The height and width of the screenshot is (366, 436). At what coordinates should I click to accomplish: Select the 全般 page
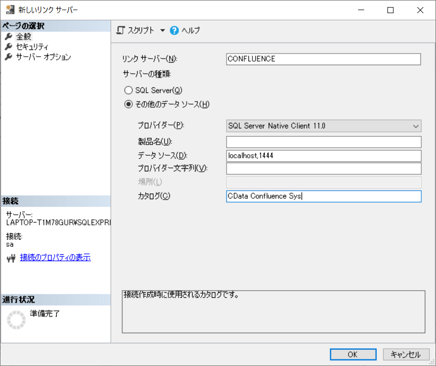pyautogui.click(x=24, y=36)
